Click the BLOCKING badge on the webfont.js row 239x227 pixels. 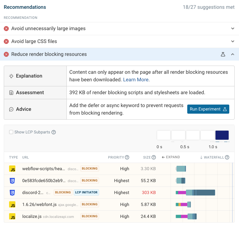click(x=90, y=204)
